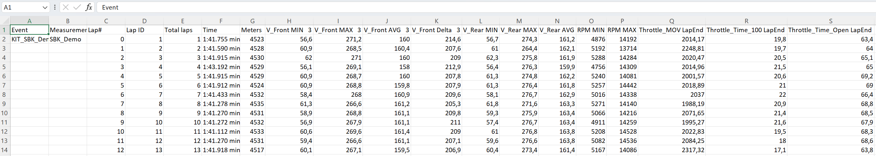This screenshot has width=876, height=156.
Task: Expand the Name Box dropdown arrow
Action: tap(45, 7)
